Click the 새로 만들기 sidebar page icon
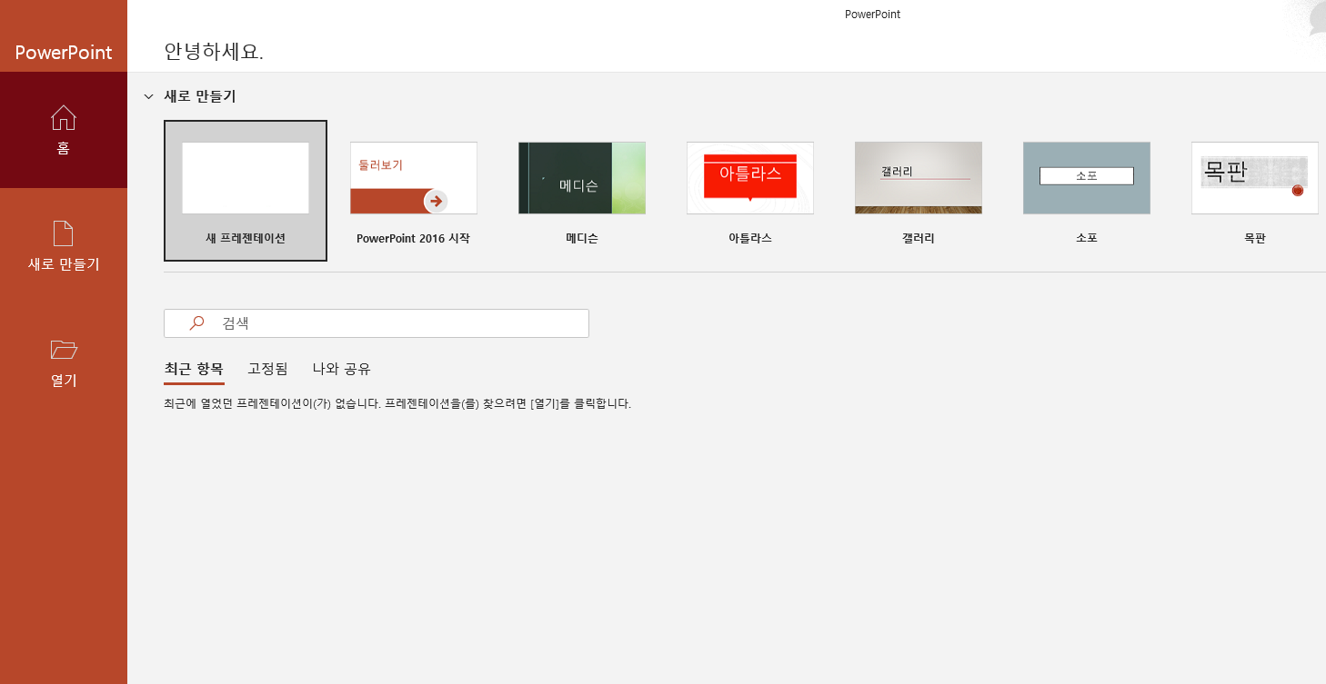Image resolution: width=1326 pixels, height=684 pixels. tap(64, 233)
